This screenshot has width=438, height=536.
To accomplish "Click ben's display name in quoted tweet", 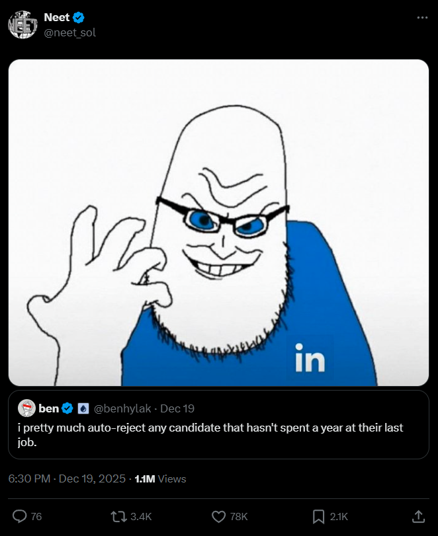I will tap(48, 408).
